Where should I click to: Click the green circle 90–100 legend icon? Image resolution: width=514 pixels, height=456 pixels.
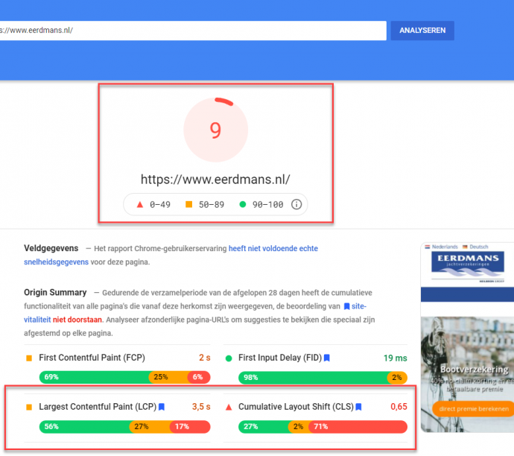coord(243,205)
